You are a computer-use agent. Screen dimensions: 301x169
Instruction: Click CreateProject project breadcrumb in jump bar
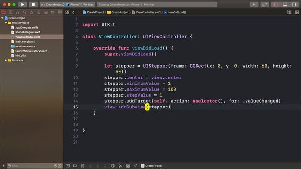(94, 12)
